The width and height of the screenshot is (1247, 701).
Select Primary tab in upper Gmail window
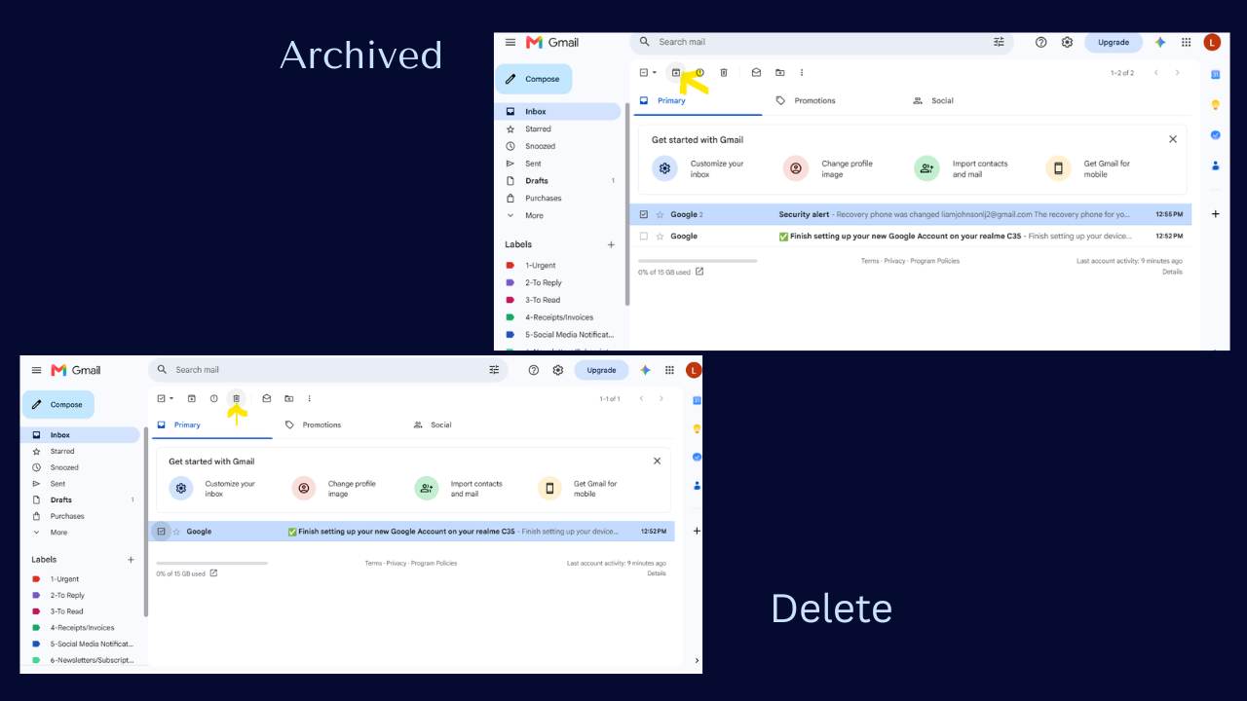click(698, 100)
